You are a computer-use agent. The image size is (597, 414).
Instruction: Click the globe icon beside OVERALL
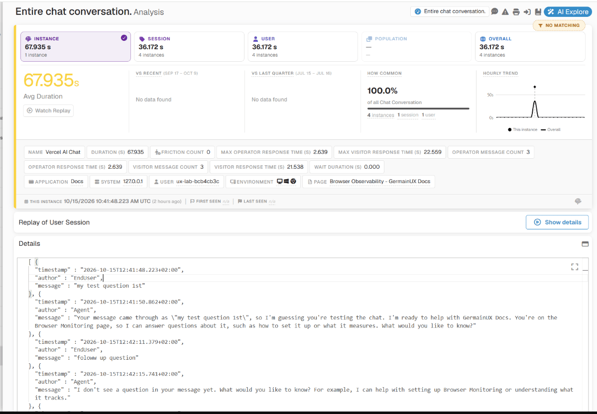coord(483,39)
